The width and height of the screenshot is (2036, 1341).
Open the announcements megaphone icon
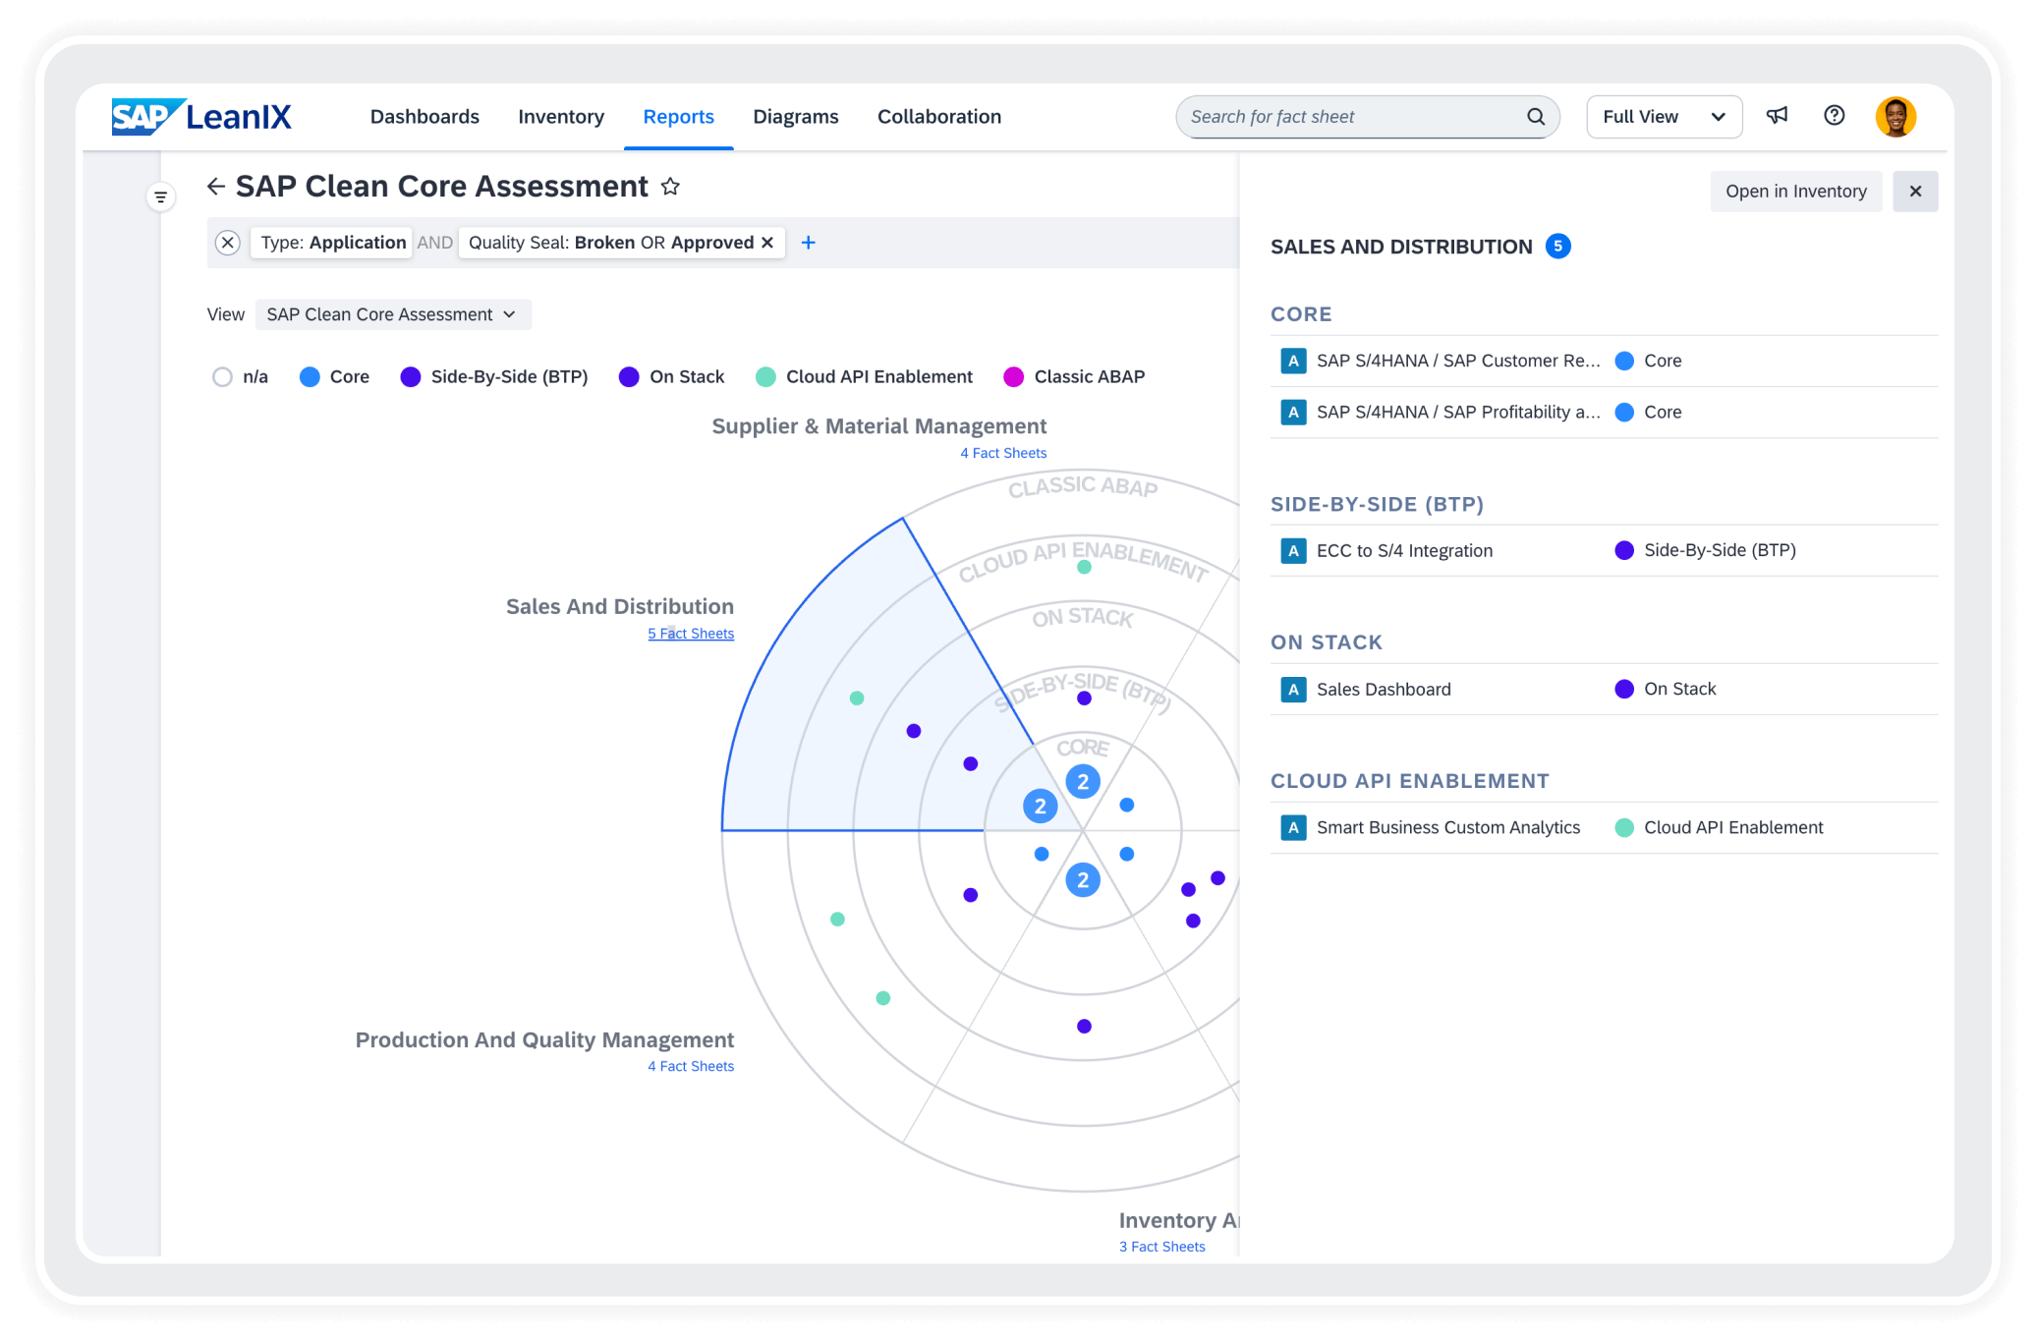(1777, 116)
